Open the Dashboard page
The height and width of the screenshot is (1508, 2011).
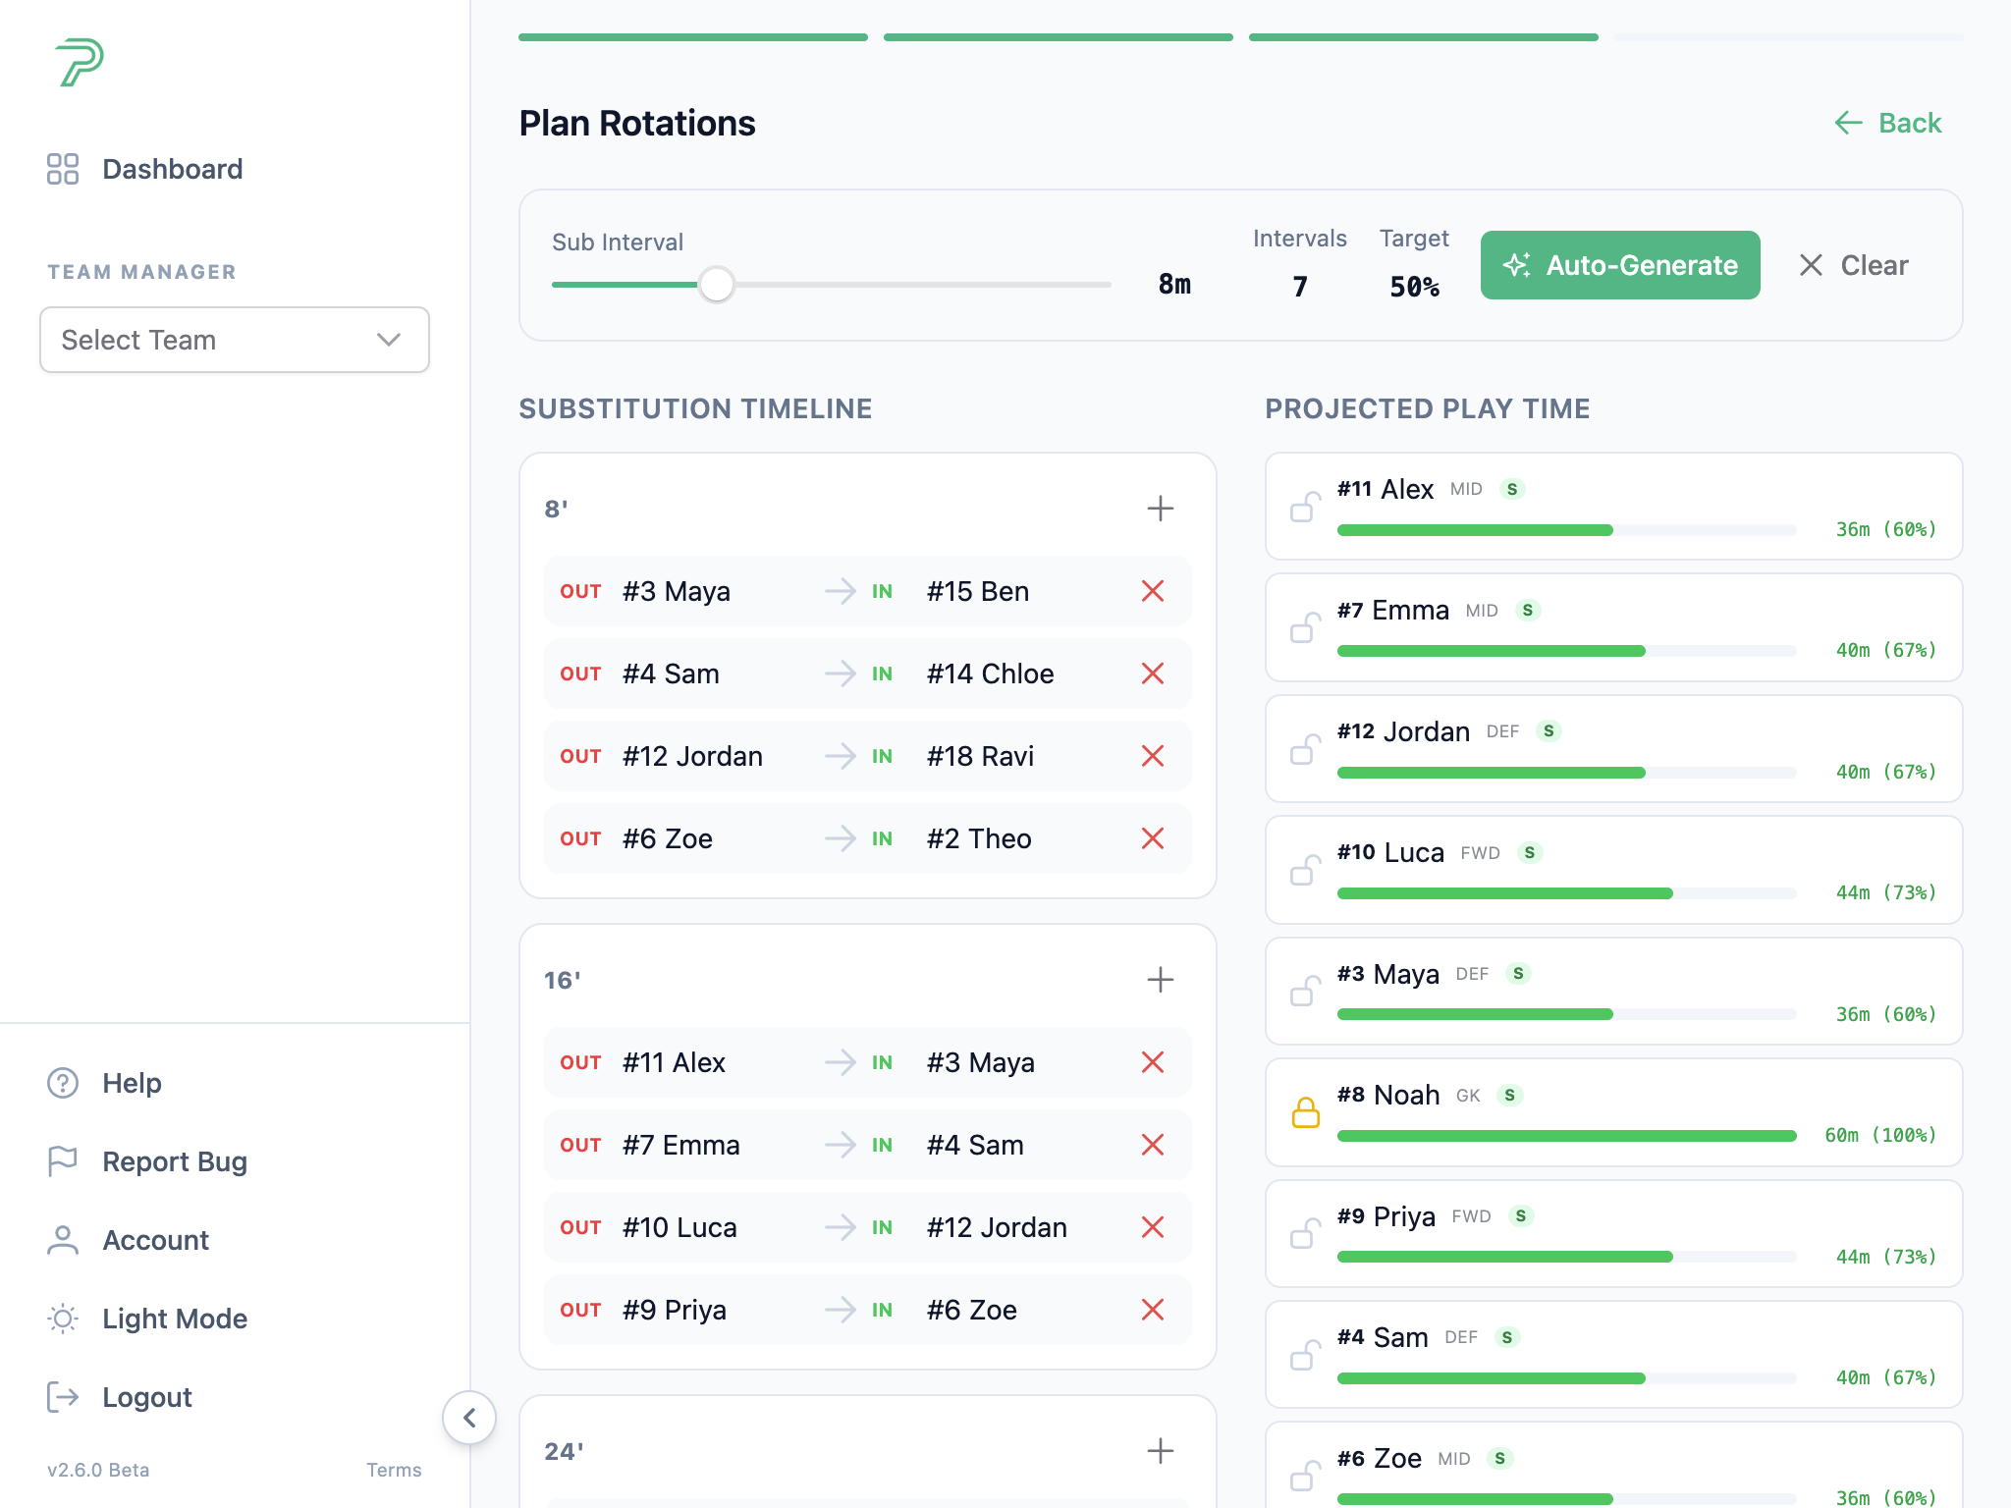coord(144,169)
